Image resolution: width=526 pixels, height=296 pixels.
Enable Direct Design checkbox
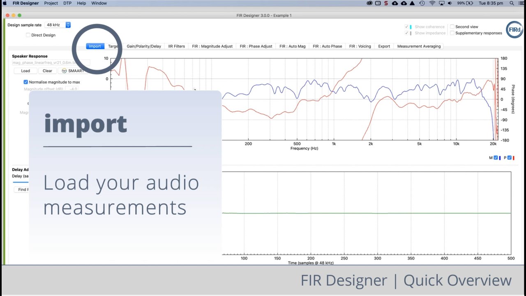click(x=28, y=35)
